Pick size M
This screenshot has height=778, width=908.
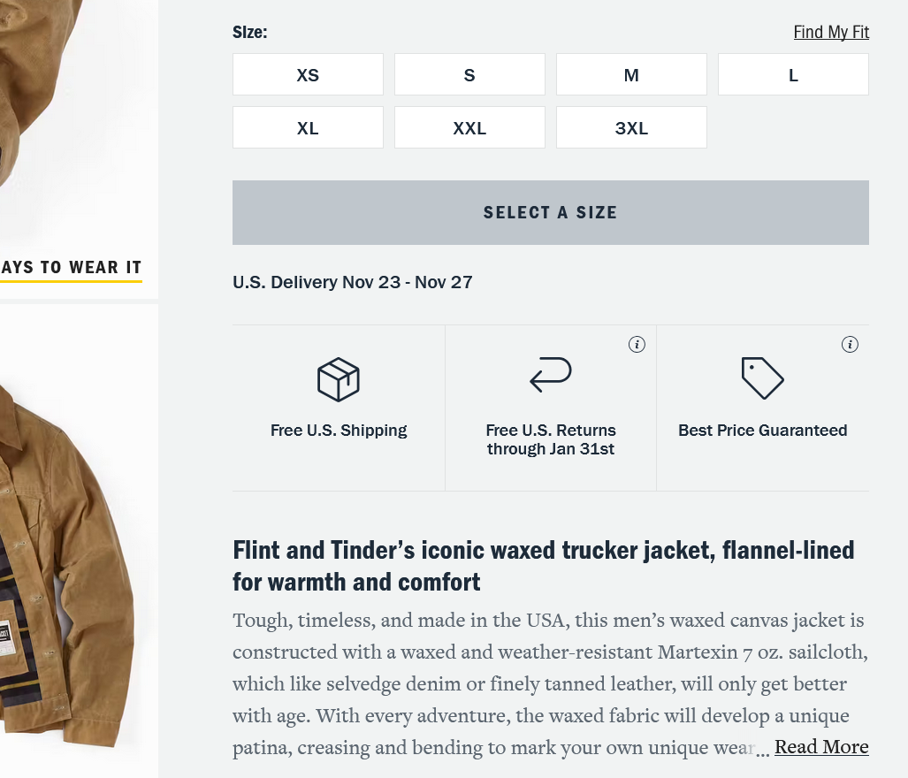click(x=631, y=75)
